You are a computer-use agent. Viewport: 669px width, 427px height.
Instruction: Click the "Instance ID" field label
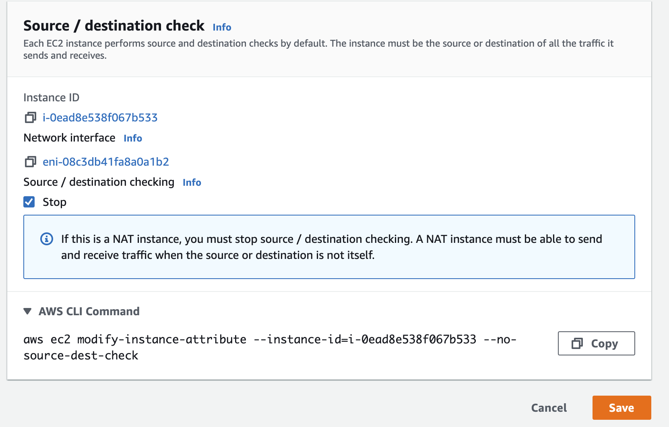(52, 97)
